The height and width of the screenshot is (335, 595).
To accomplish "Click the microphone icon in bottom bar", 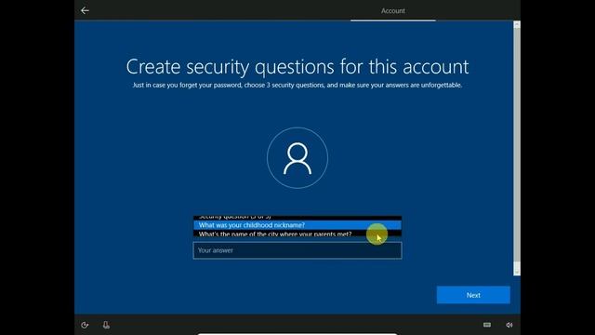I will pyautogui.click(x=106, y=325).
